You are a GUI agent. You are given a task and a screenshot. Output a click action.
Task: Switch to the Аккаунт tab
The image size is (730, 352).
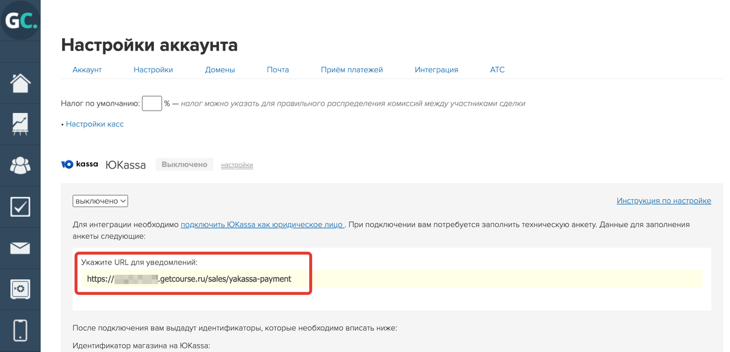87,69
